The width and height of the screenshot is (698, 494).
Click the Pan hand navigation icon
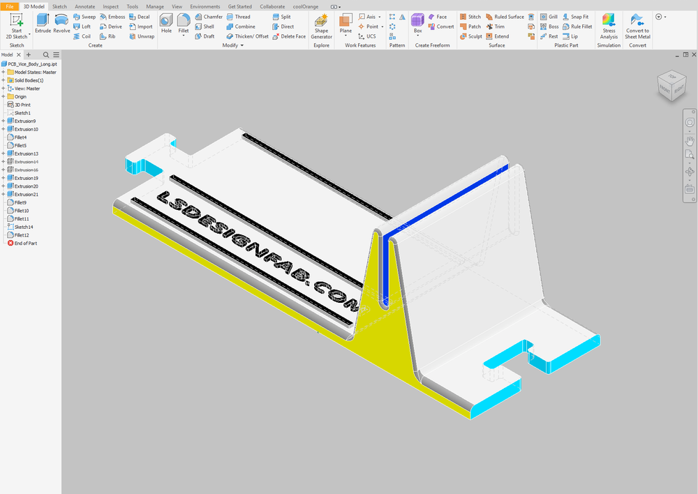click(690, 141)
